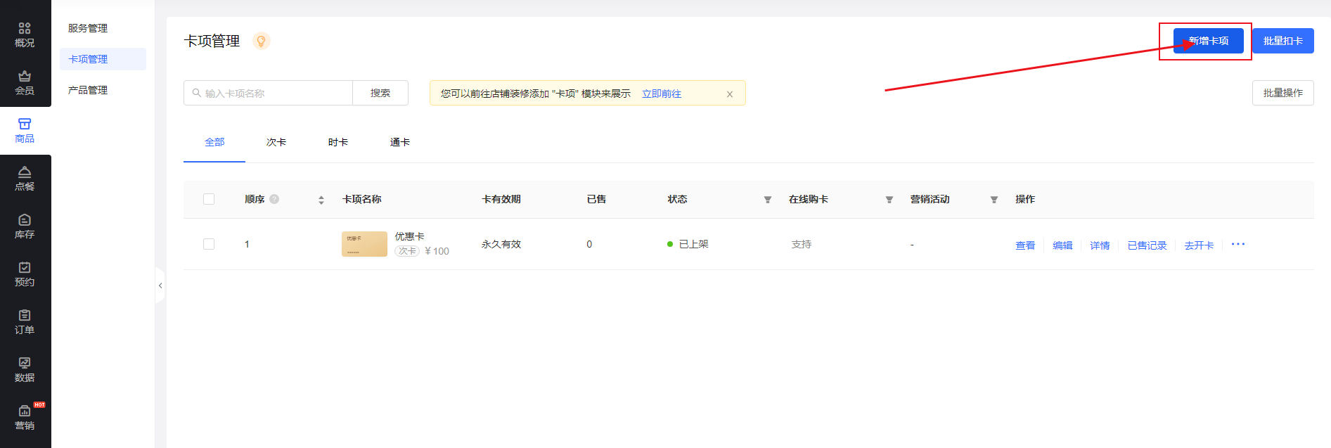
Task: Click the 订单 orders sidebar icon
Action: pos(25,321)
